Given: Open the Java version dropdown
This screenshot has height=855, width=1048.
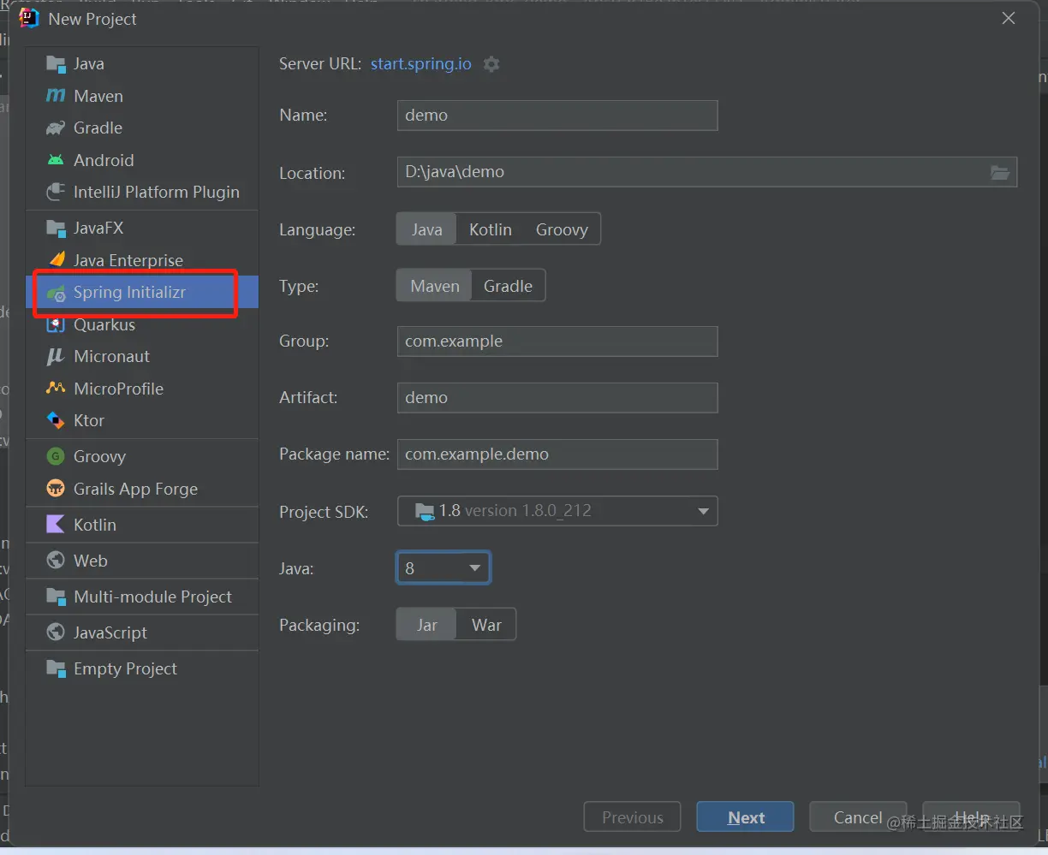Looking at the screenshot, I should click(444, 568).
